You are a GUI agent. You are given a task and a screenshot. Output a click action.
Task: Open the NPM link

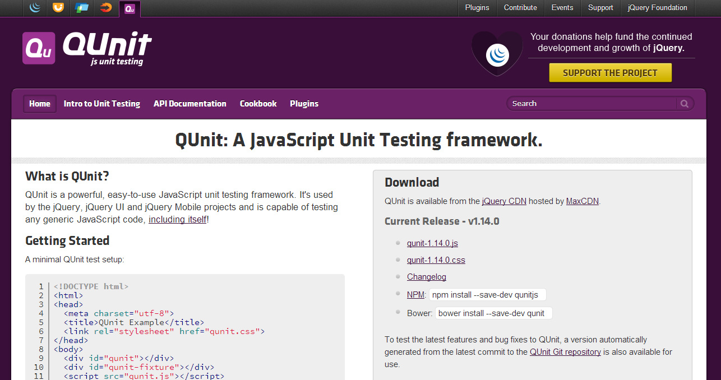[416, 294]
